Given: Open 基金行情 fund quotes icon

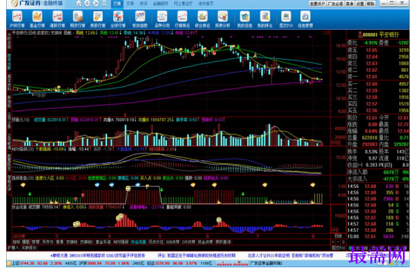Looking at the screenshot, I should point(37,19).
